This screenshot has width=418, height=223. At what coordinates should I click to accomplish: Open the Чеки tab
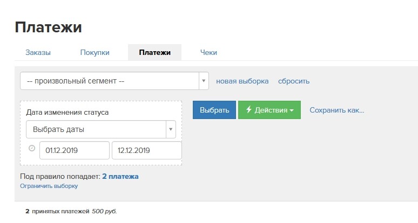tap(208, 52)
